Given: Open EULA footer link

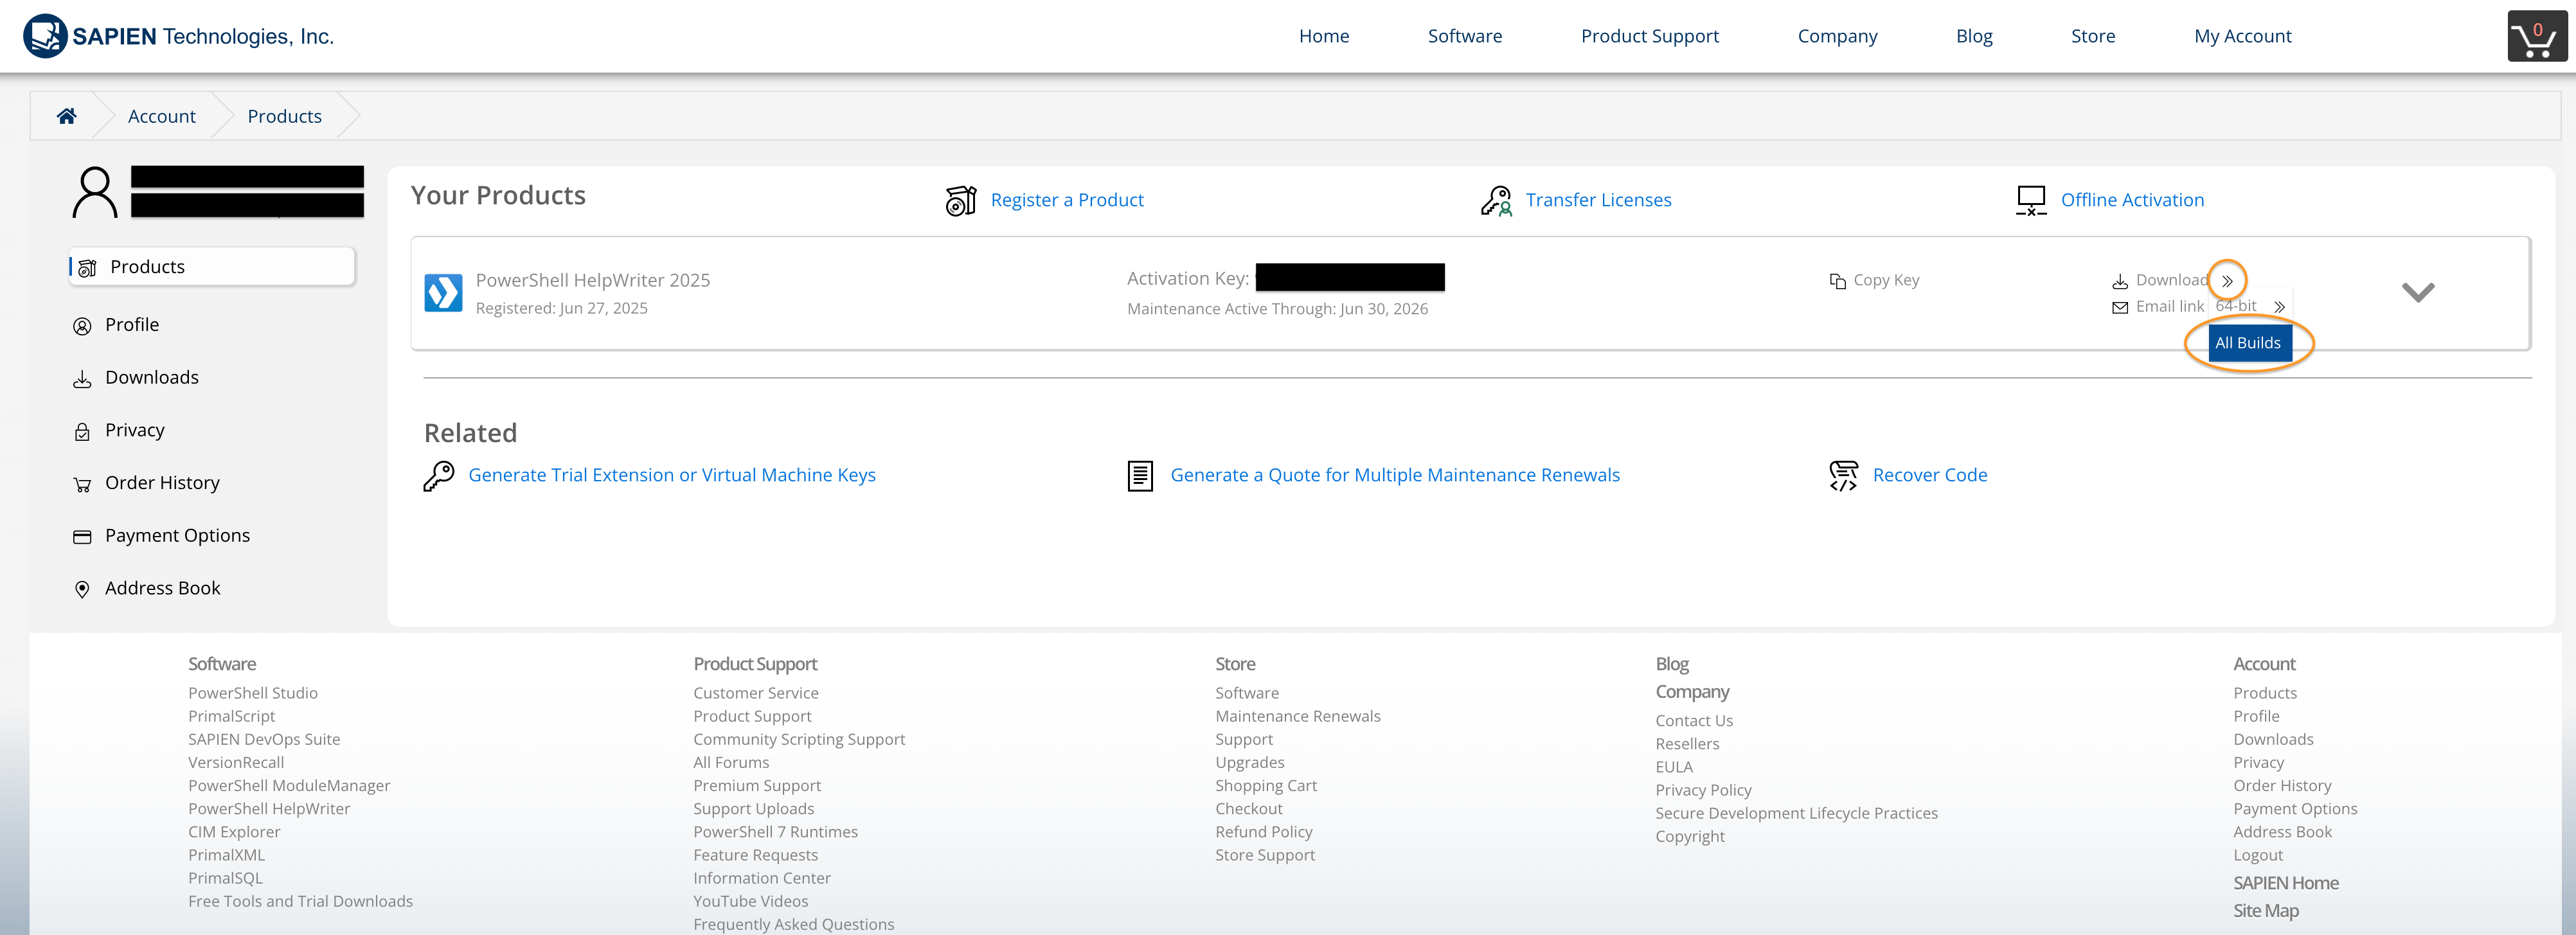Looking at the screenshot, I should [x=1674, y=767].
